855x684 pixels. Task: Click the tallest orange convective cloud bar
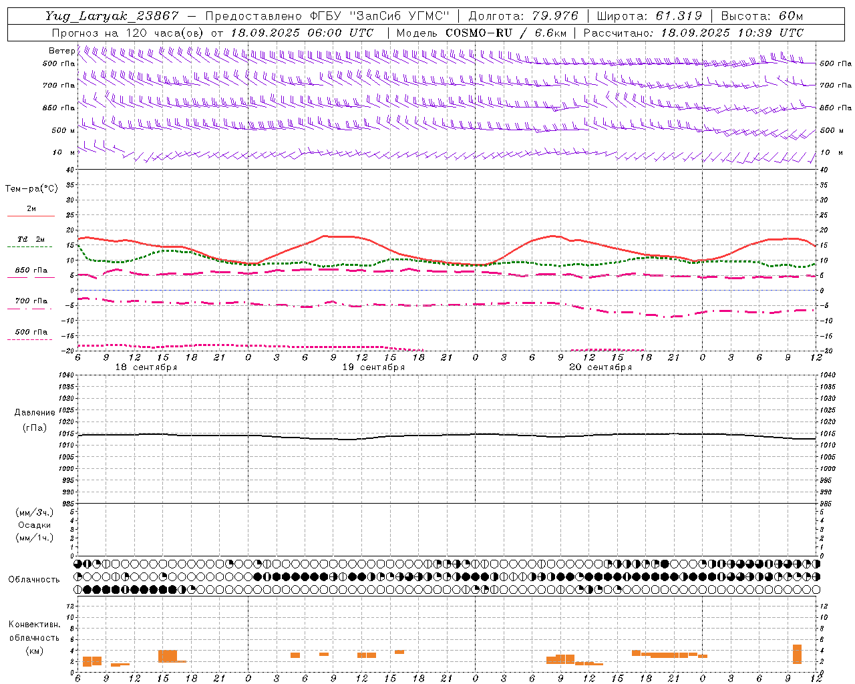pos(797,654)
